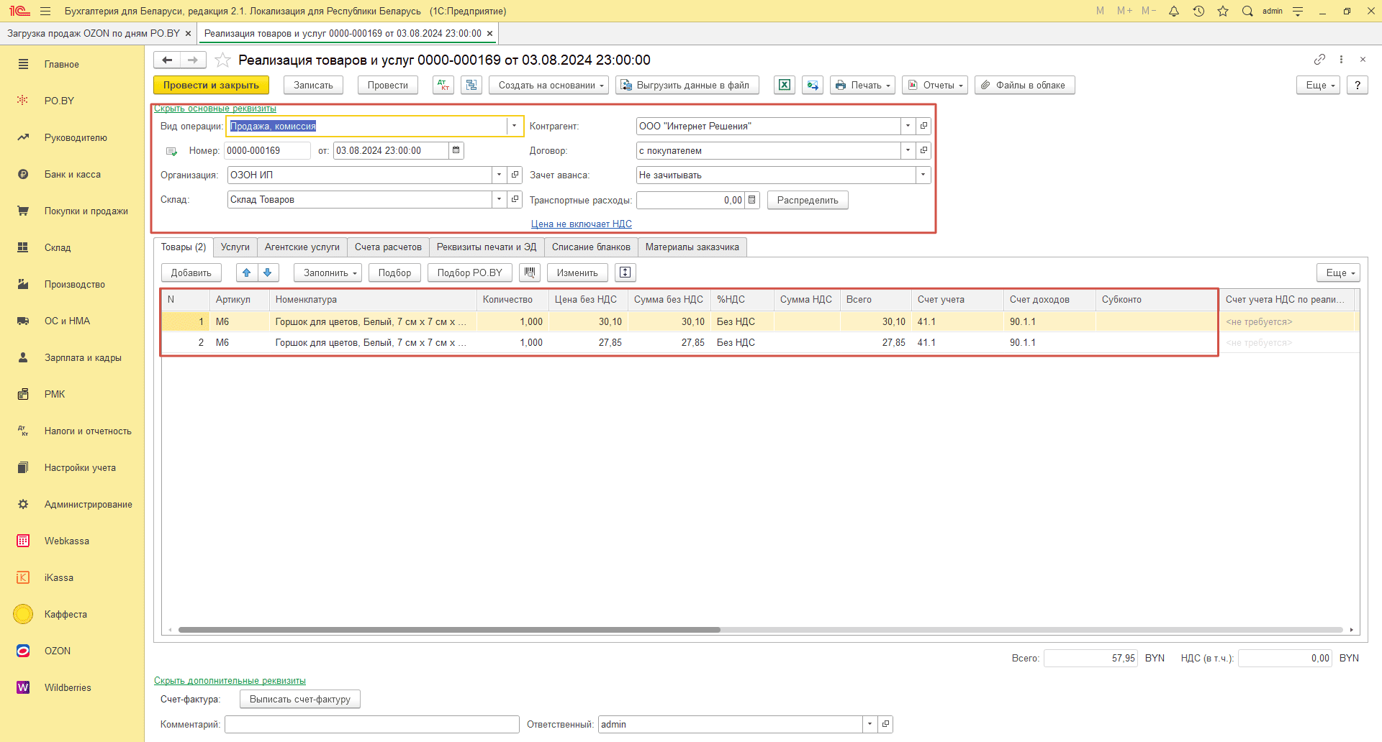The width and height of the screenshot is (1382, 742).
Task: Click the Записать button
Action: [313, 85]
